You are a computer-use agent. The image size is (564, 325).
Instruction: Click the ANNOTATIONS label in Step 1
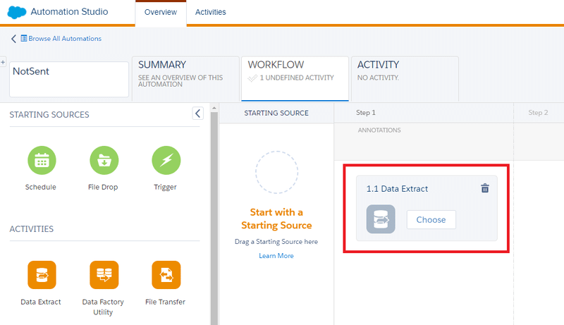point(379,130)
